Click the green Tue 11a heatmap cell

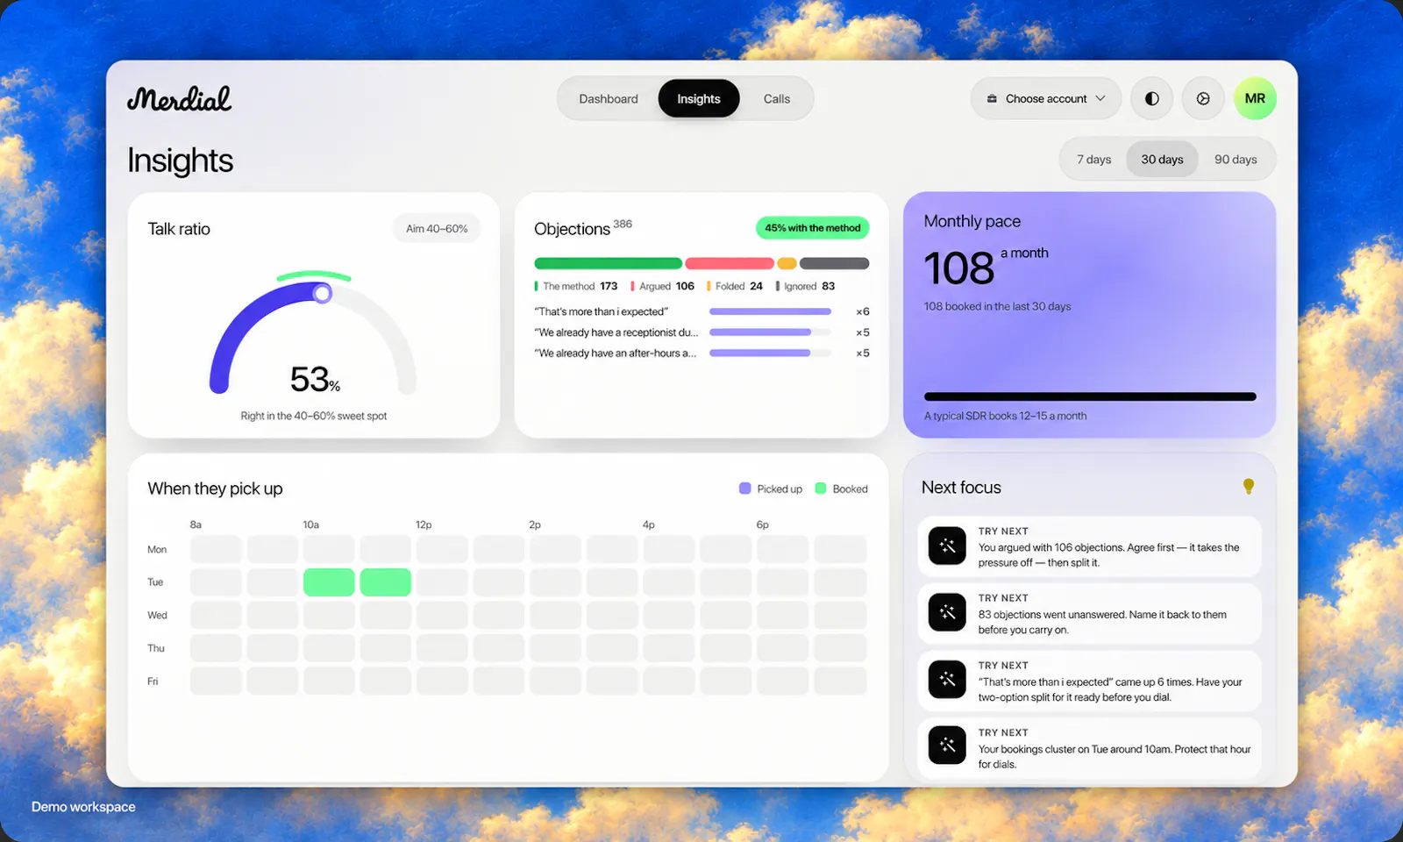386,582
